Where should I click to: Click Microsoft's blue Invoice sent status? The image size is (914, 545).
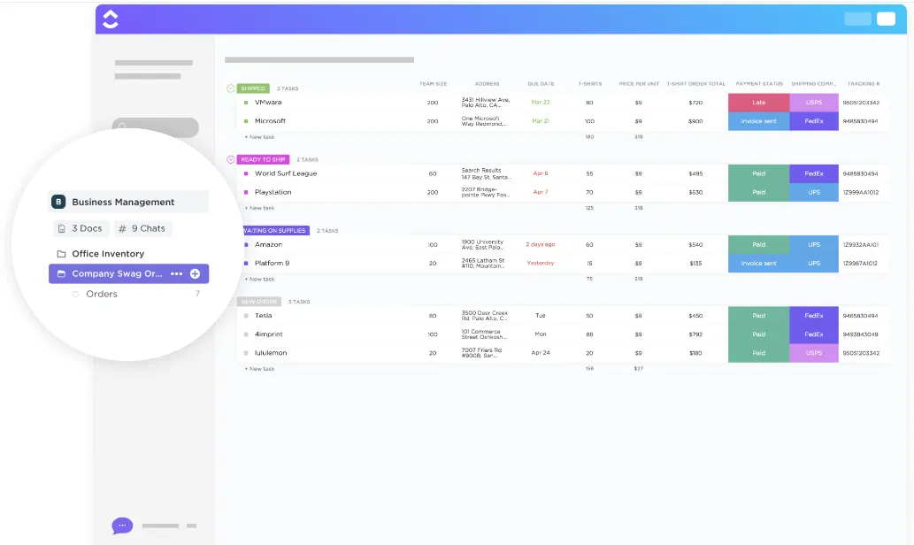(x=759, y=121)
